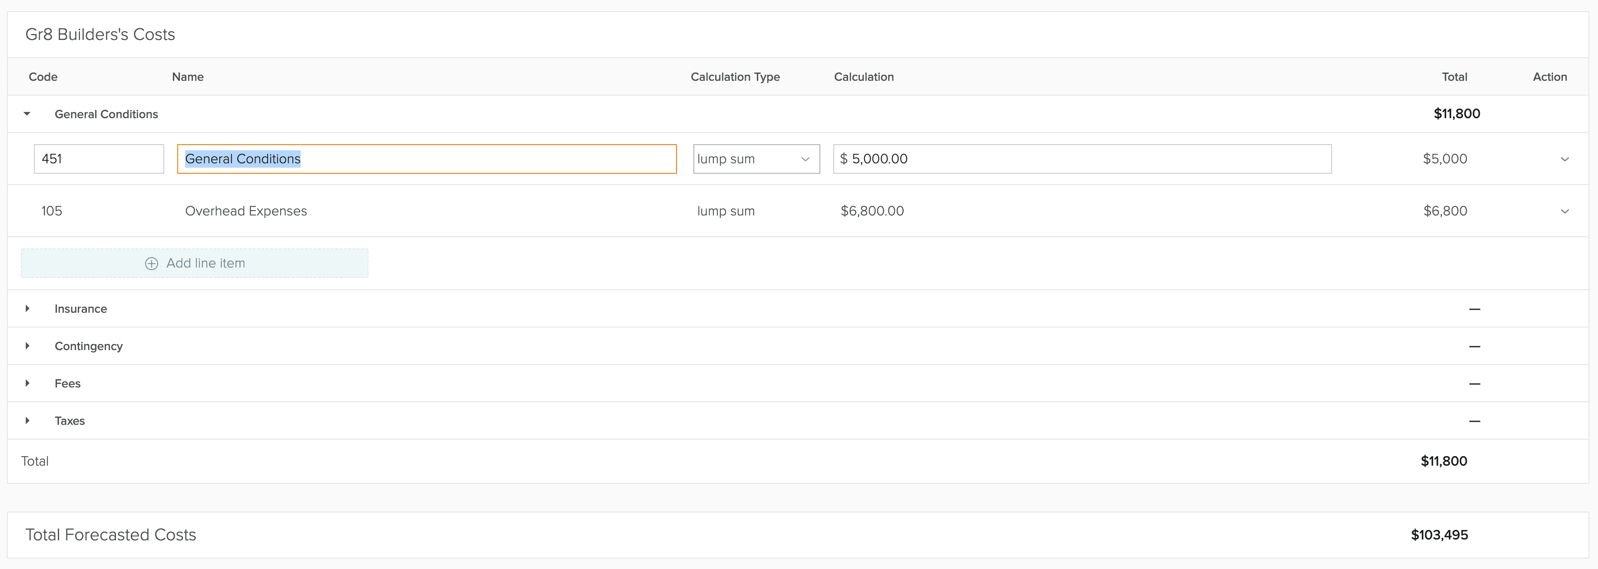Open action chevron for General Conditions row
The image size is (1598, 569).
(1565, 159)
